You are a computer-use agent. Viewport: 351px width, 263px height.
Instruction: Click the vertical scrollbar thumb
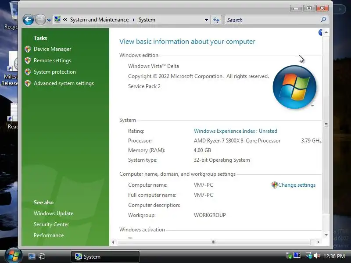point(326,125)
